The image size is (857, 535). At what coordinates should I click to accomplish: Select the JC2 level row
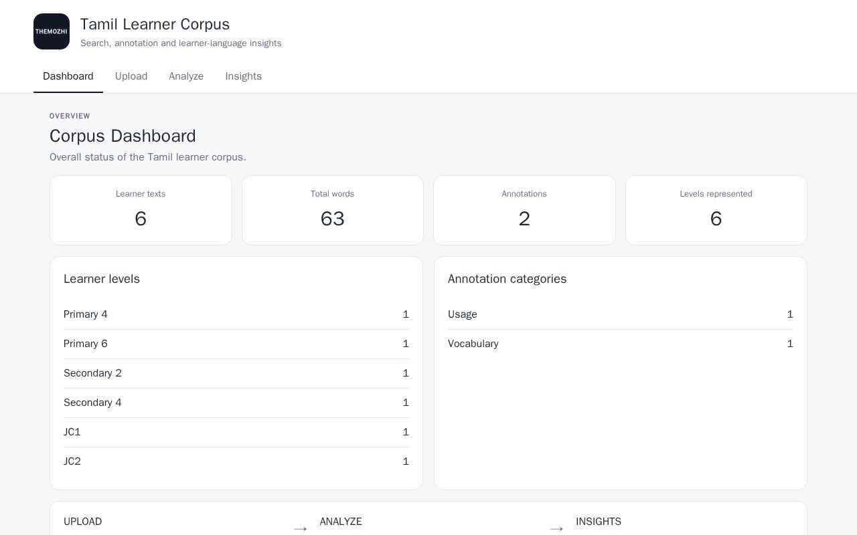(236, 461)
